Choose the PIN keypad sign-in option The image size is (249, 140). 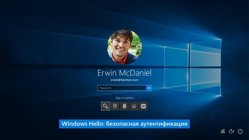[x=115, y=106]
